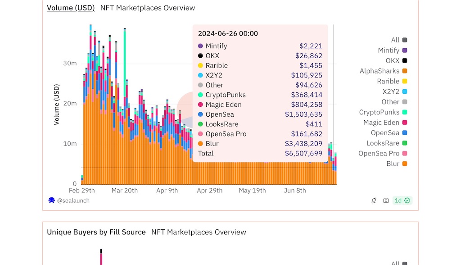Click the LooksRare green legend swatch

[405, 143]
